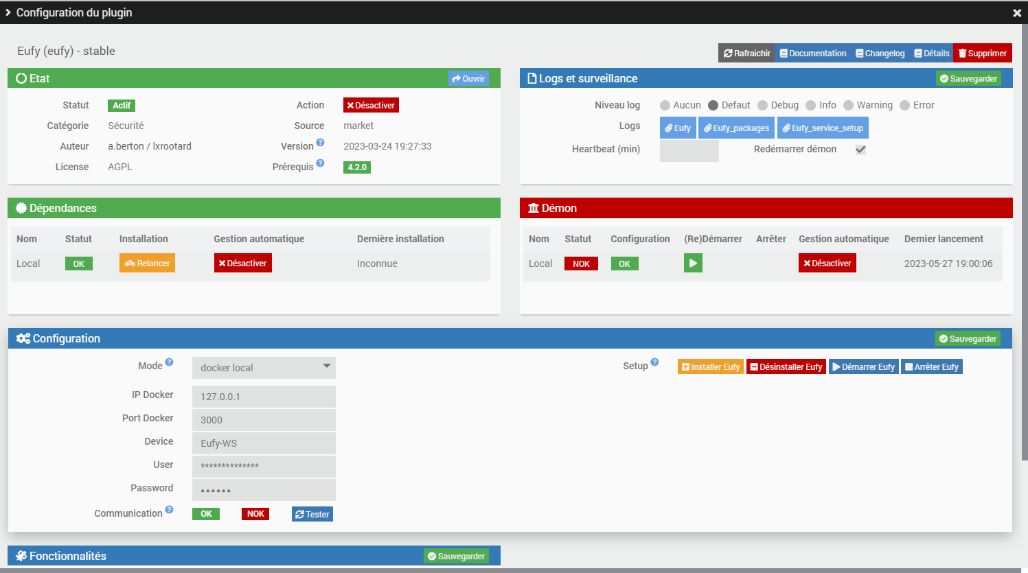This screenshot has height=573, width=1028.
Task: Click 'Inconnue' last installation value
Action: (x=377, y=264)
